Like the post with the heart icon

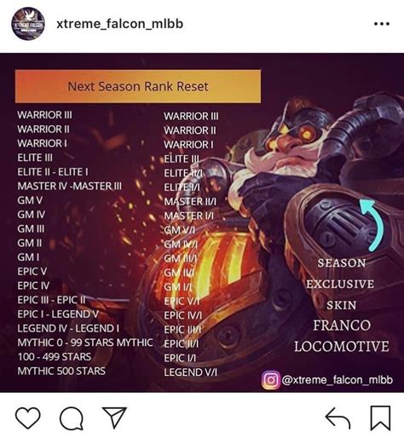27,418
